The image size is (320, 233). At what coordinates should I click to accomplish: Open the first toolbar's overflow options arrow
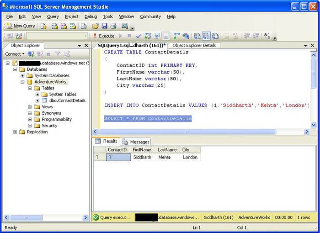[132, 28]
